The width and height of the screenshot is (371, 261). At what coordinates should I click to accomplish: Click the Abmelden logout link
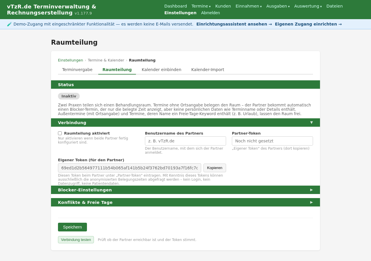click(210, 13)
